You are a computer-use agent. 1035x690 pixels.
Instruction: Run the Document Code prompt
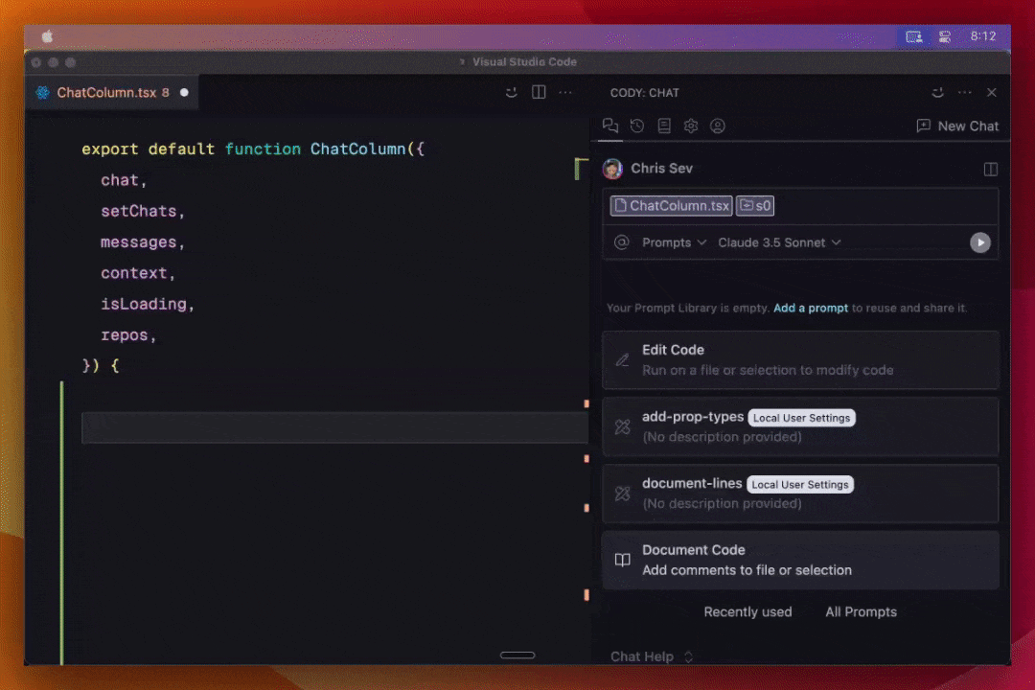pos(800,560)
